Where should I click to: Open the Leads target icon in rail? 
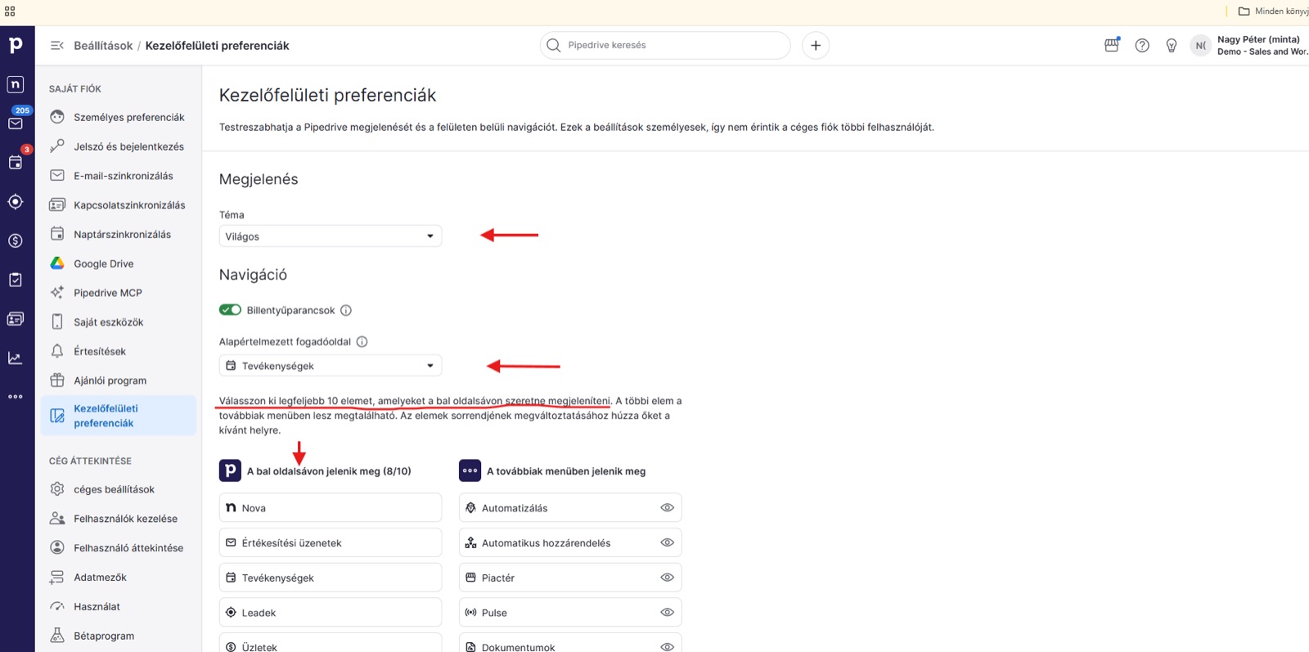click(16, 201)
